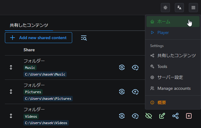Select the 共有したコンテンツ tab
The width and height of the screenshot is (201, 128).
point(29,25)
